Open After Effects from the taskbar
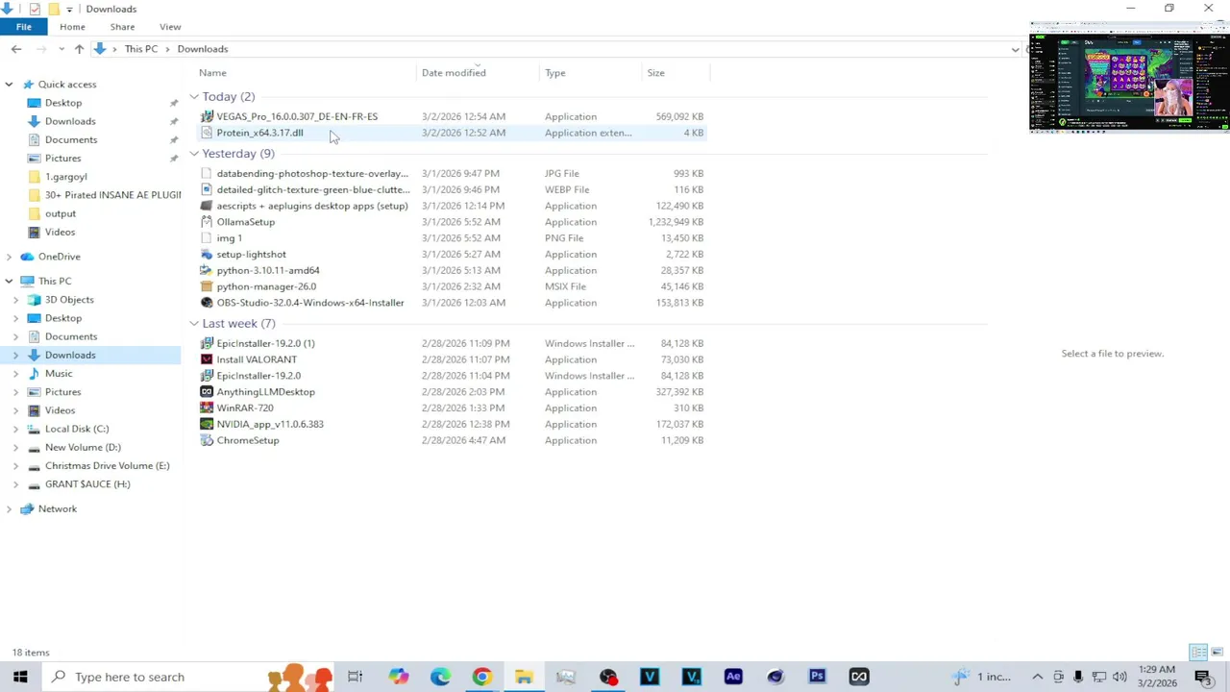1230x692 pixels. [x=733, y=677]
